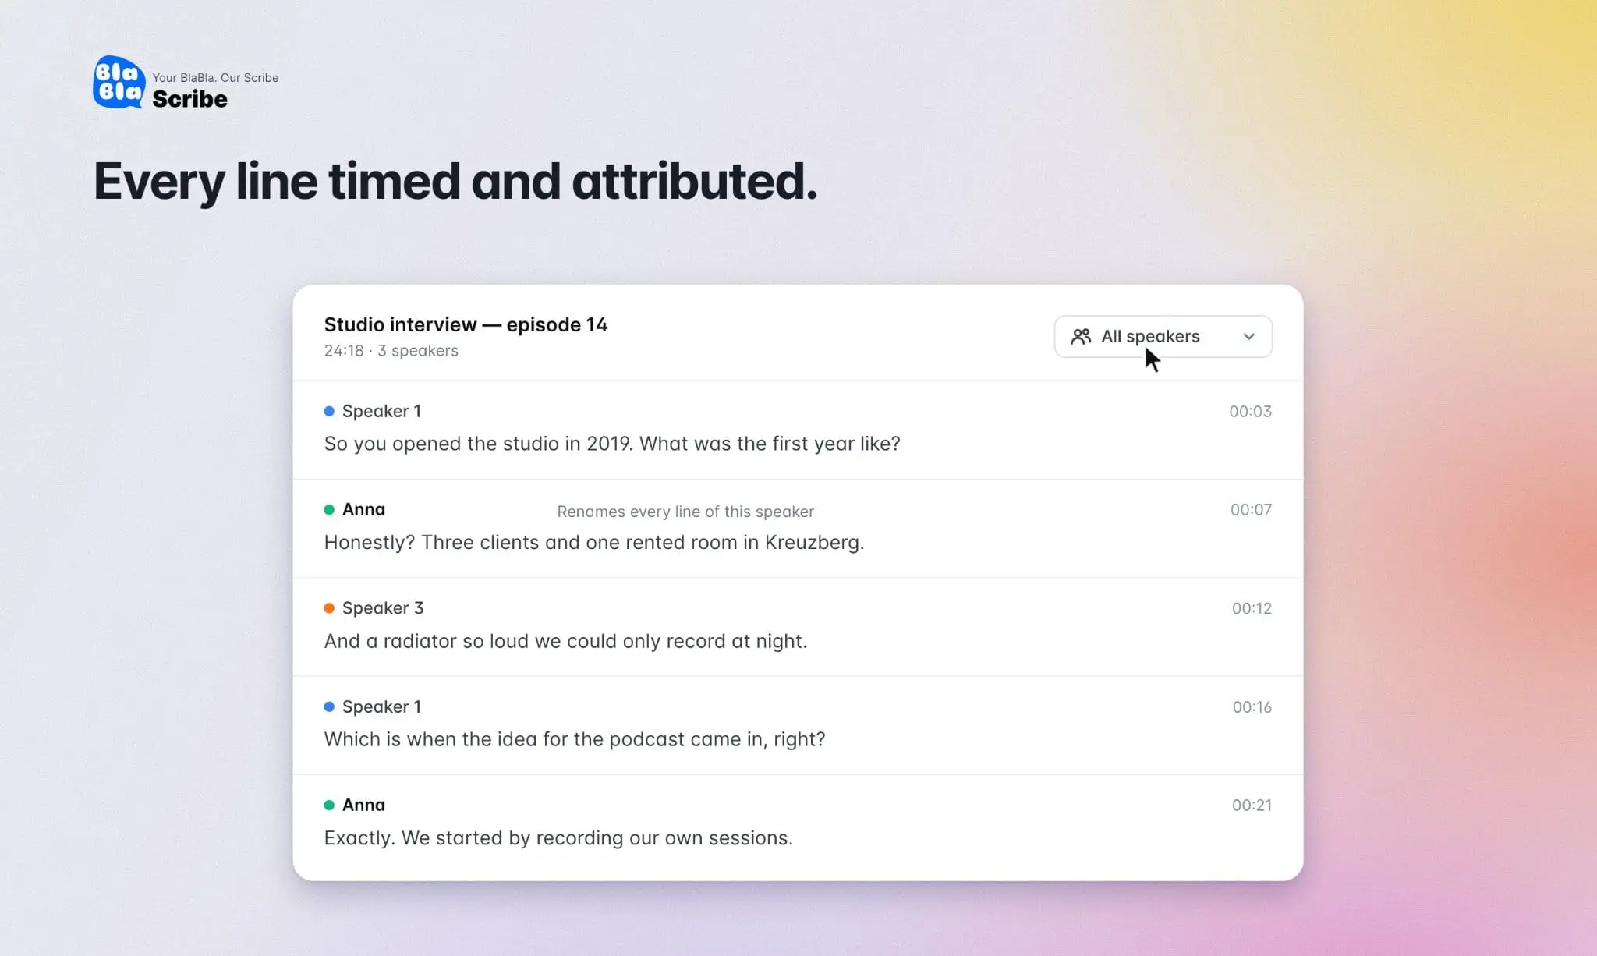This screenshot has width=1597, height=956.
Task: Click the hint "Renames every line of this speaker"
Action: [x=685, y=512]
